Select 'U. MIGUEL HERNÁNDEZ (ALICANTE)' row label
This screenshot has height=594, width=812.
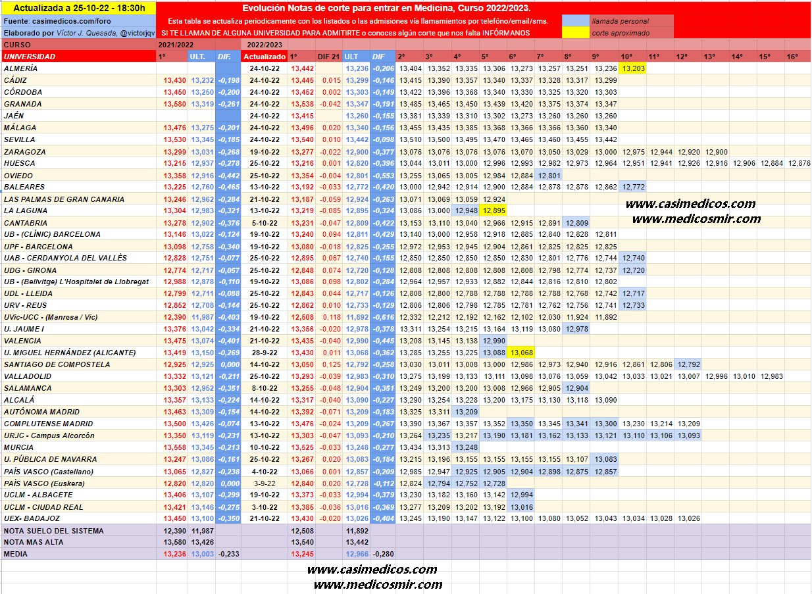78,353
